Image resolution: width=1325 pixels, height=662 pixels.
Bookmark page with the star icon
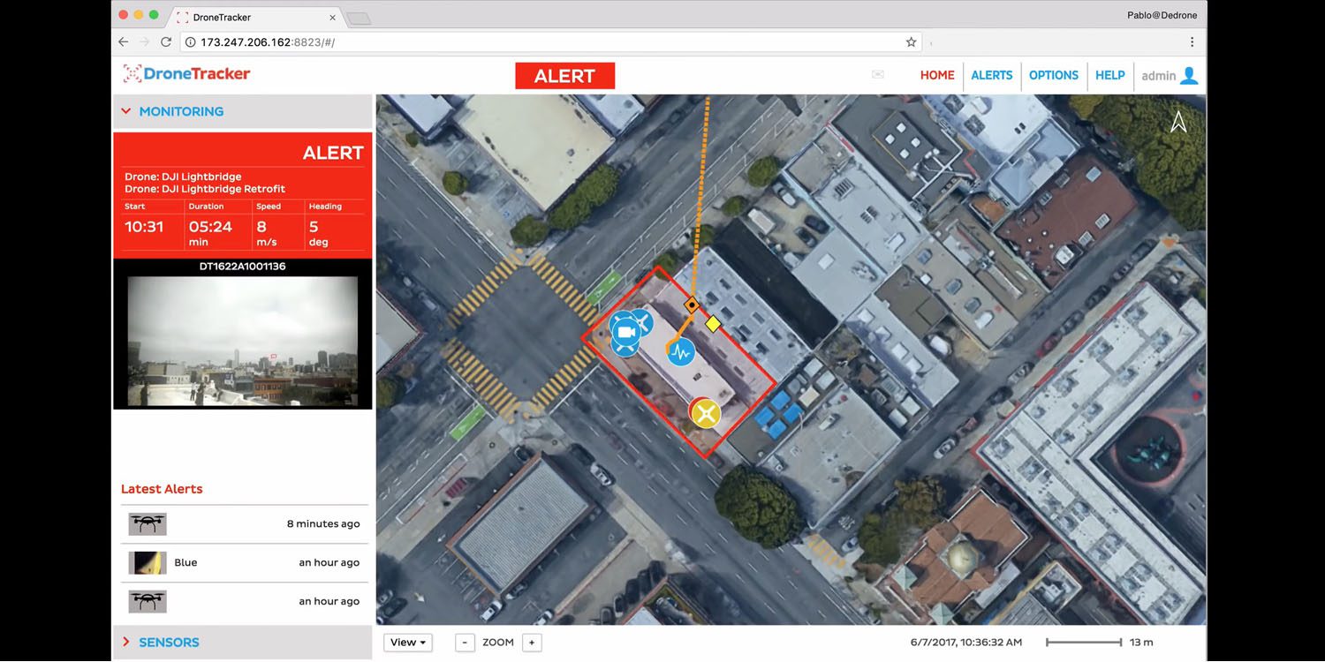(911, 42)
